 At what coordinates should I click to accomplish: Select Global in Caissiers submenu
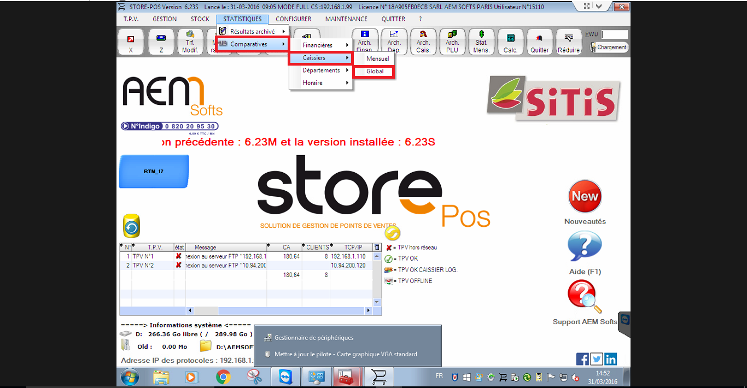click(375, 72)
